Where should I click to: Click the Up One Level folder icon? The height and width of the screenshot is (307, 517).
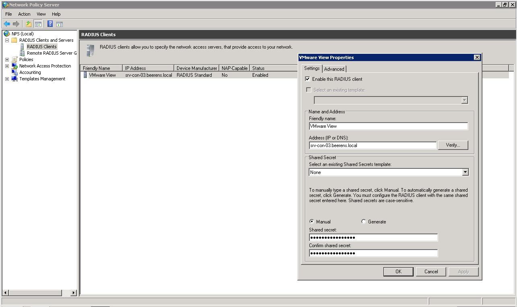click(x=29, y=24)
